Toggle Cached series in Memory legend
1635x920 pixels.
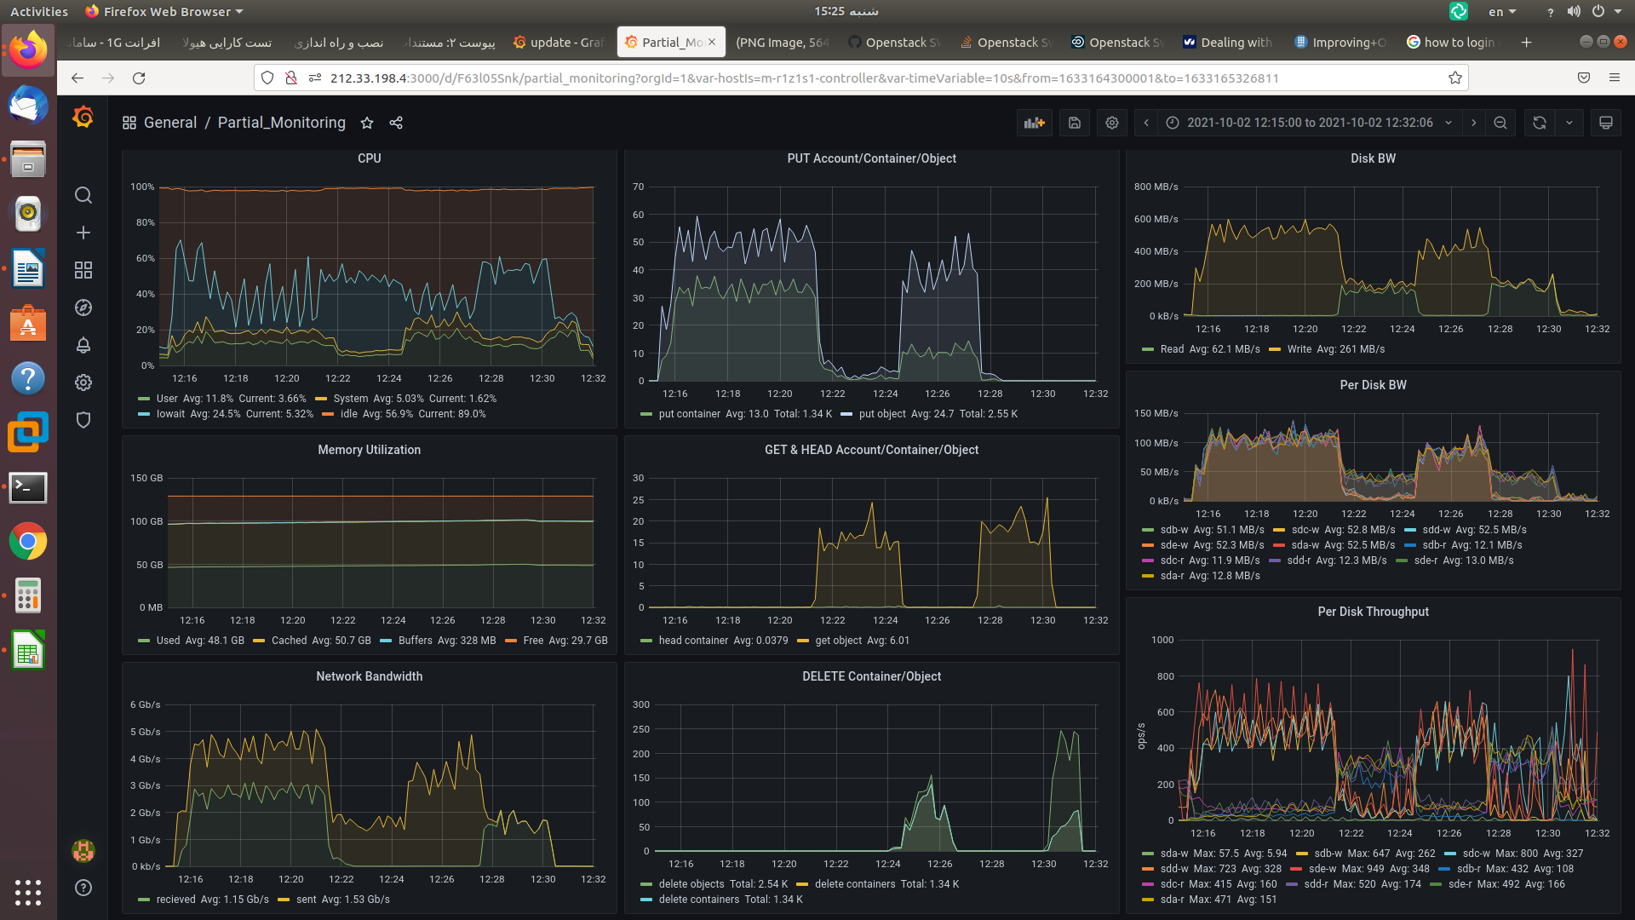point(289,641)
